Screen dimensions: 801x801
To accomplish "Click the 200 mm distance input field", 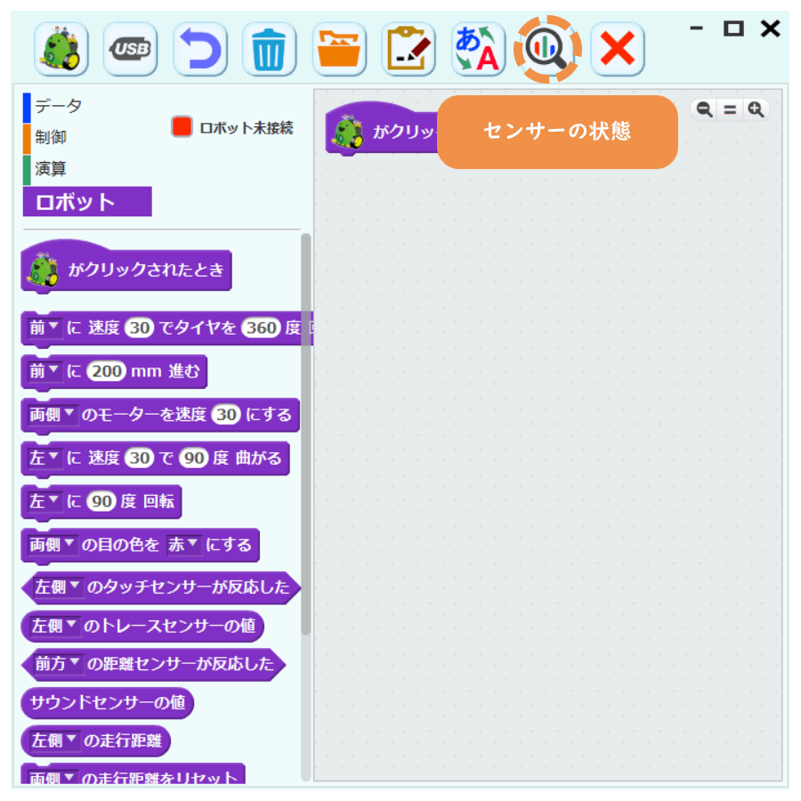I will (106, 371).
